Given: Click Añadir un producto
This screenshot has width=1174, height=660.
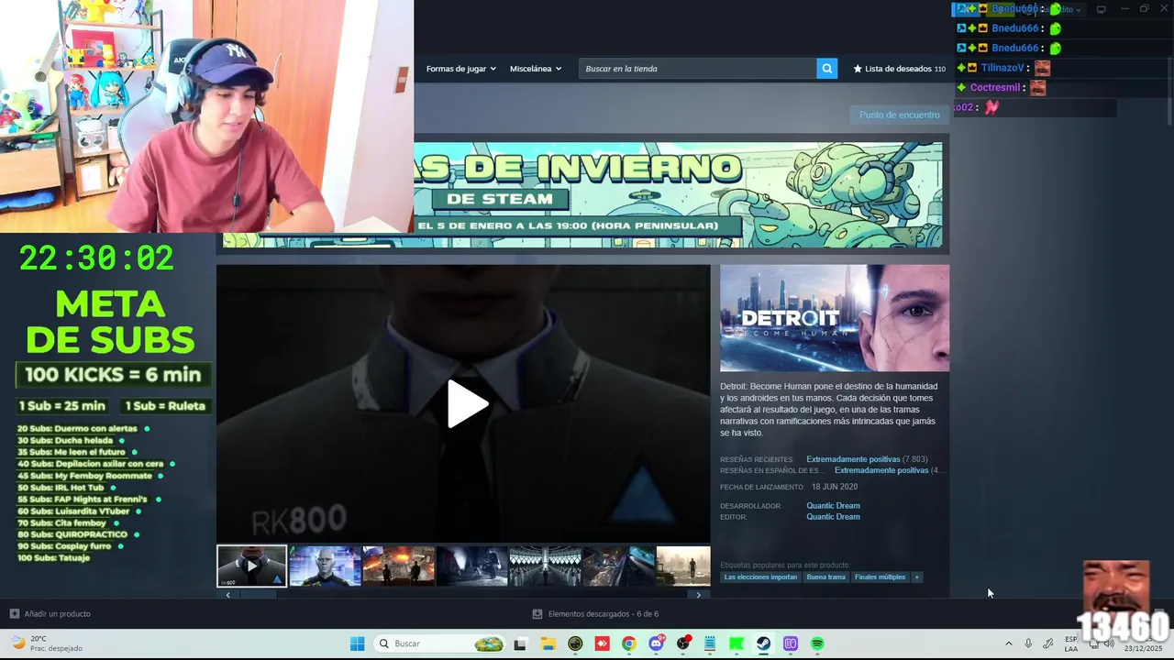Looking at the screenshot, I should [x=50, y=614].
